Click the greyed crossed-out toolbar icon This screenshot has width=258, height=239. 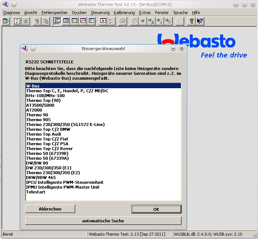point(26,21)
